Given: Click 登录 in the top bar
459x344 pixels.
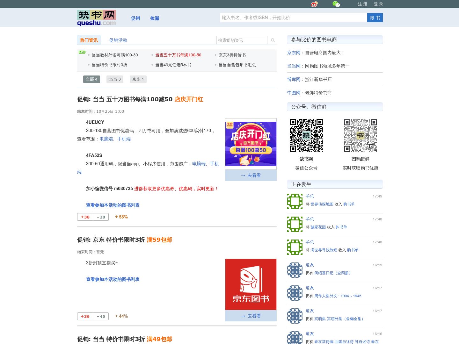Looking at the screenshot, I should click(378, 4).
